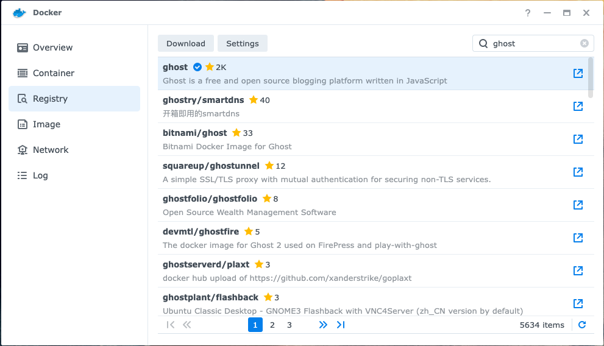
Task: Click the results list scrollbar
Action: tap(591, 78)
